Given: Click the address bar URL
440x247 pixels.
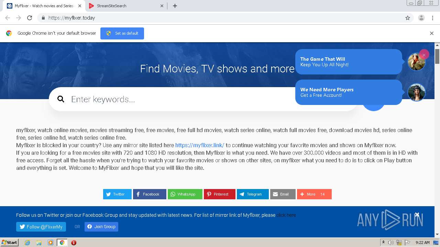Looking at the screenshot, I should [71, 18].
